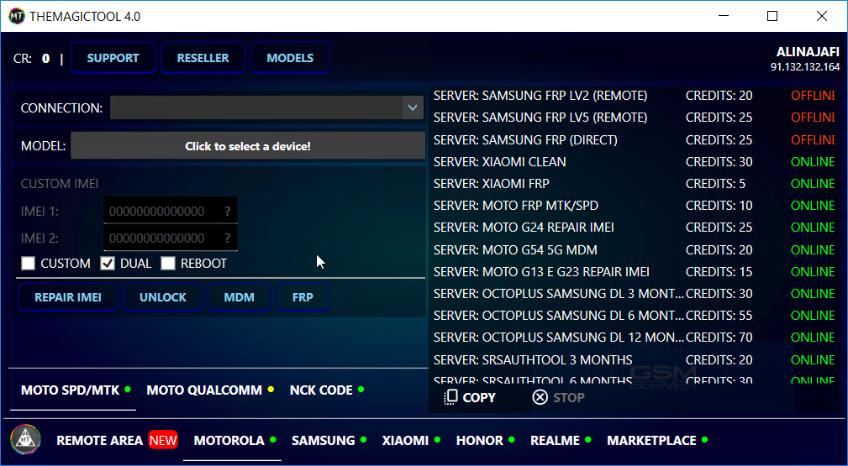Select SERVER: MOTO G54 5G MDM row

pos(635,249)
